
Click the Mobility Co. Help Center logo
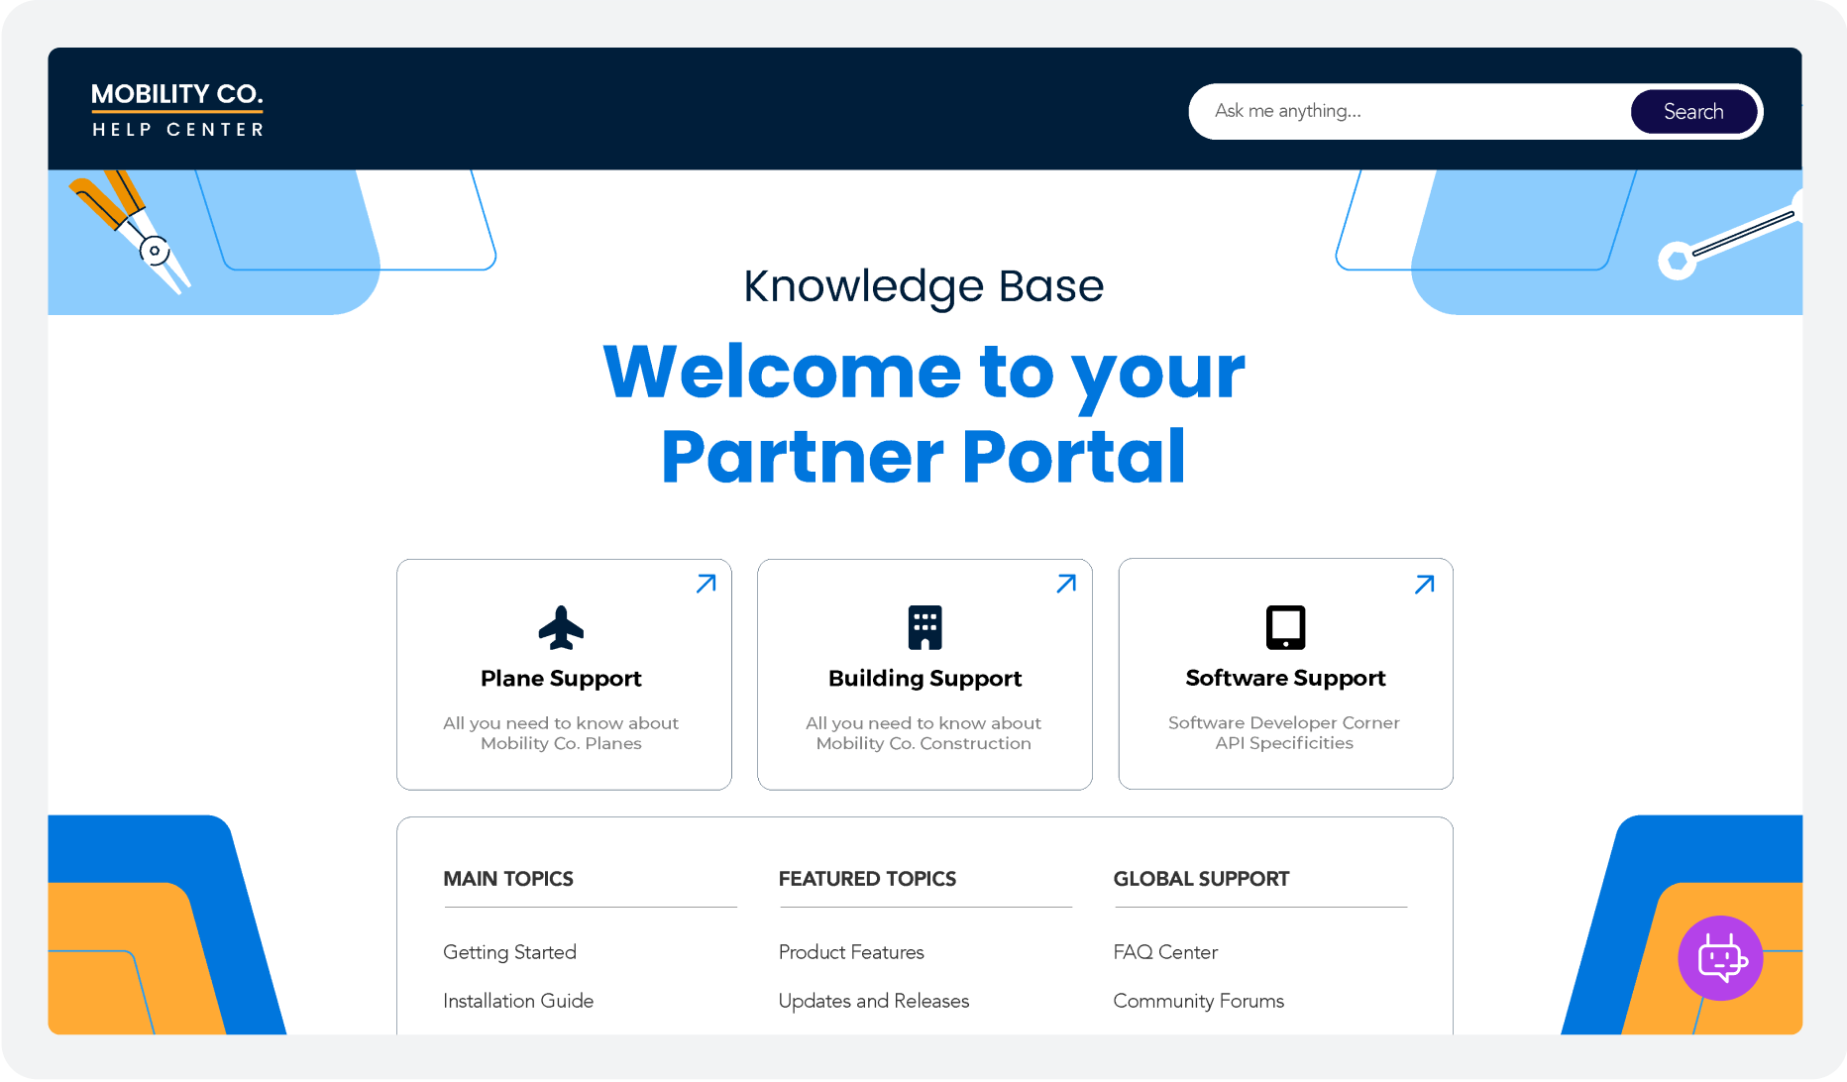coord(177,109)
